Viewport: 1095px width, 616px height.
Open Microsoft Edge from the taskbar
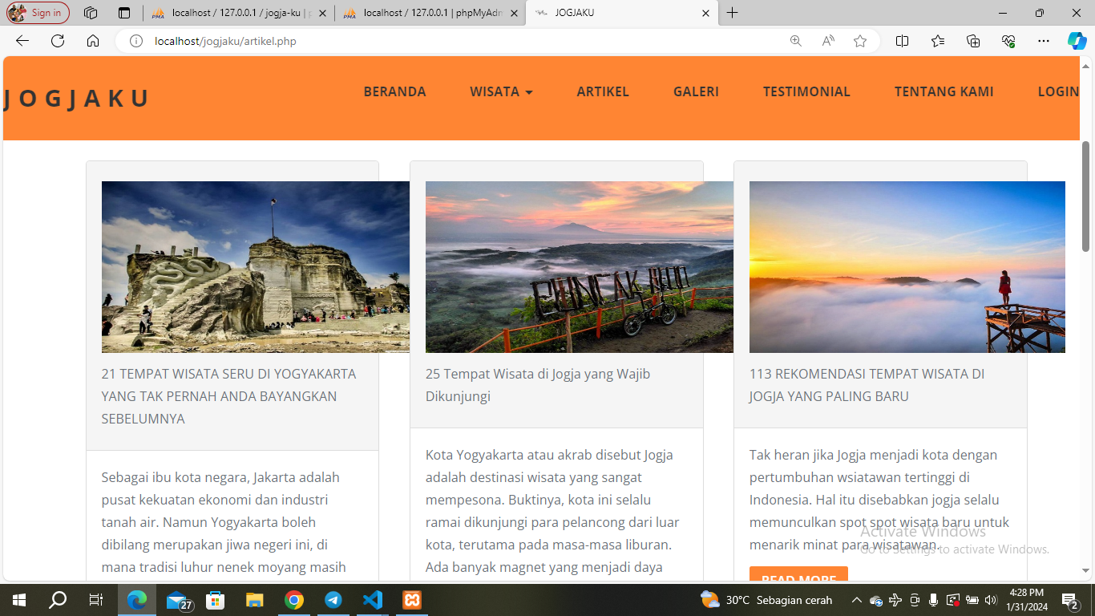[x=137, y=600]
